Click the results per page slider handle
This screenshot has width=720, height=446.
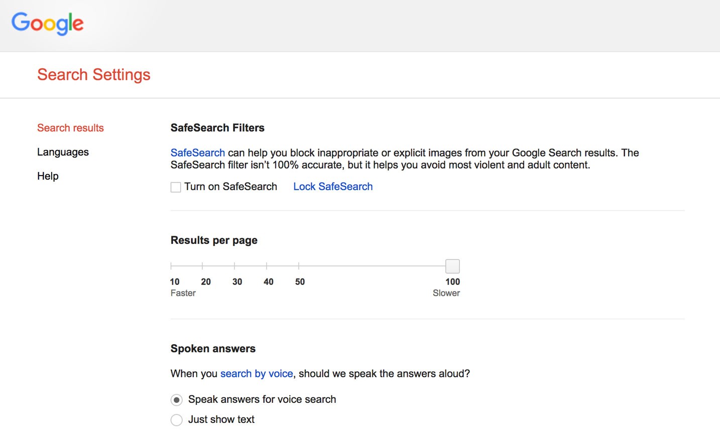(x=452, y=266)
